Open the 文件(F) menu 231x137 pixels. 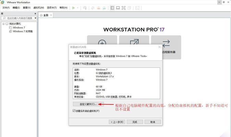[6, 8]
